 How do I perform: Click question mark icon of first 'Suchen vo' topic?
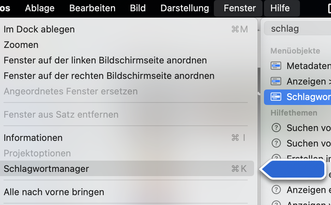click(x=276, y=128)
